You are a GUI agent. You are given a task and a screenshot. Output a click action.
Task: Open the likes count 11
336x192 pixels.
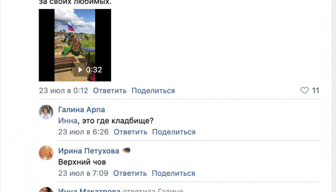coord(315,90)
